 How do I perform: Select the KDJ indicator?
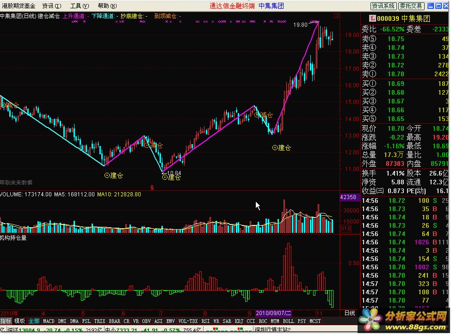239,321
